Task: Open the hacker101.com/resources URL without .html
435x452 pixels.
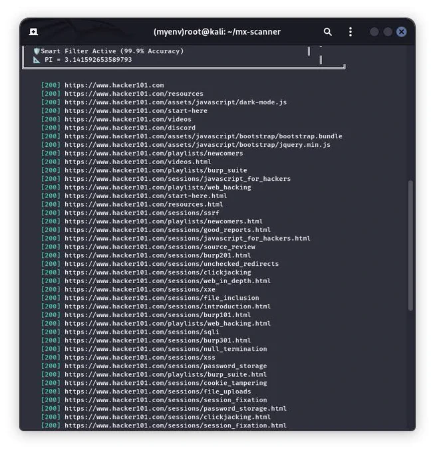Action: (134, 94)
